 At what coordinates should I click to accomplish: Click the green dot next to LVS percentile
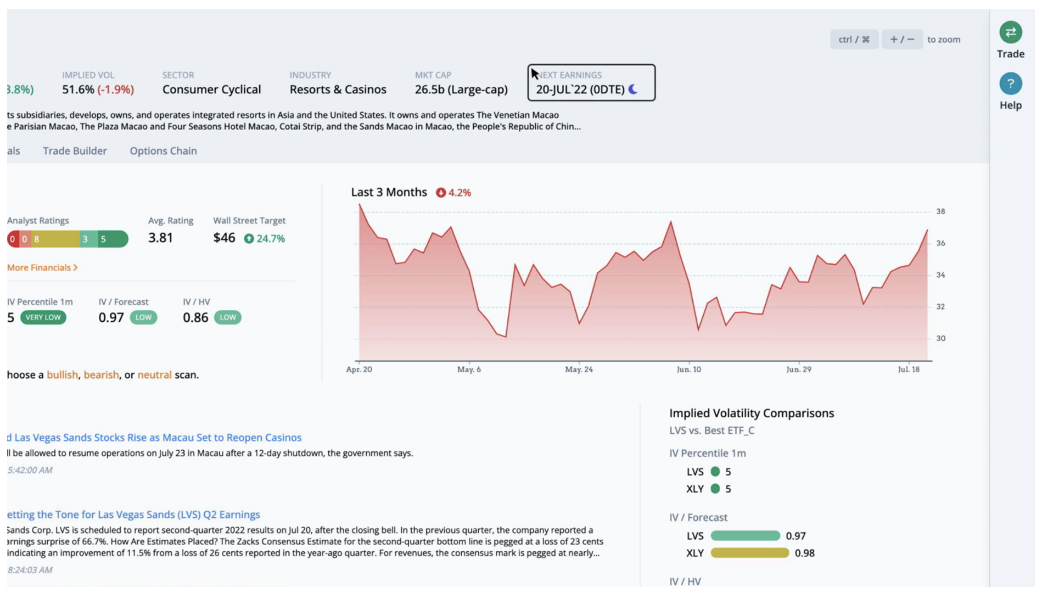coord(715,472)
